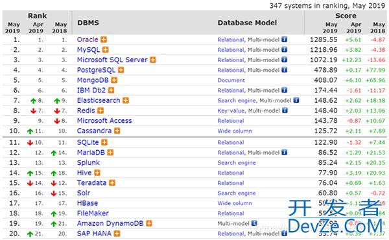389x240 pixels.
Task: Click the info icon in the MariaDB row
Action: [x=285, y=152]
